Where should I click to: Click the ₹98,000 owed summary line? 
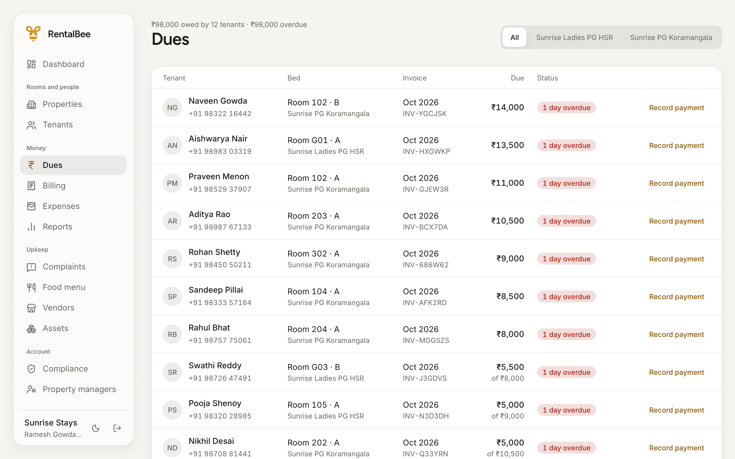(x=229, y=25)
